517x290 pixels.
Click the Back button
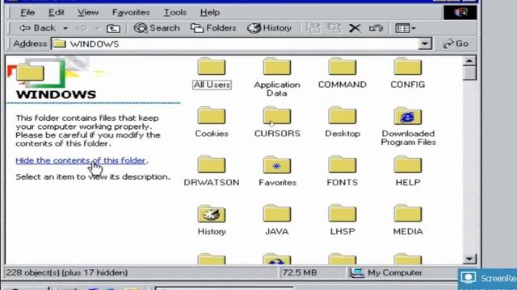(37, 28)
